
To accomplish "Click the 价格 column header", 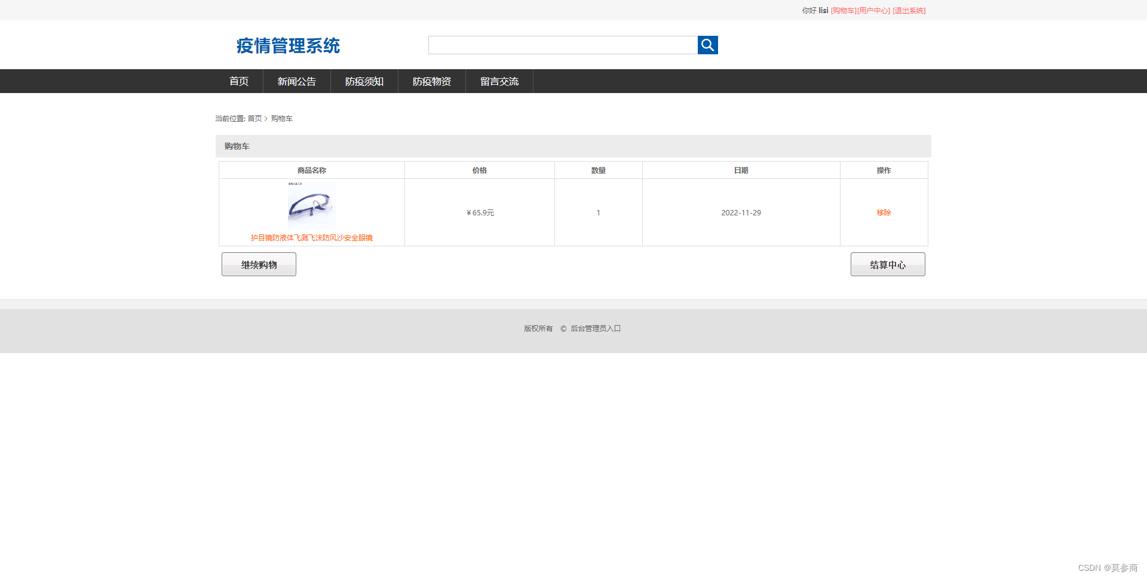I will 479,171.
